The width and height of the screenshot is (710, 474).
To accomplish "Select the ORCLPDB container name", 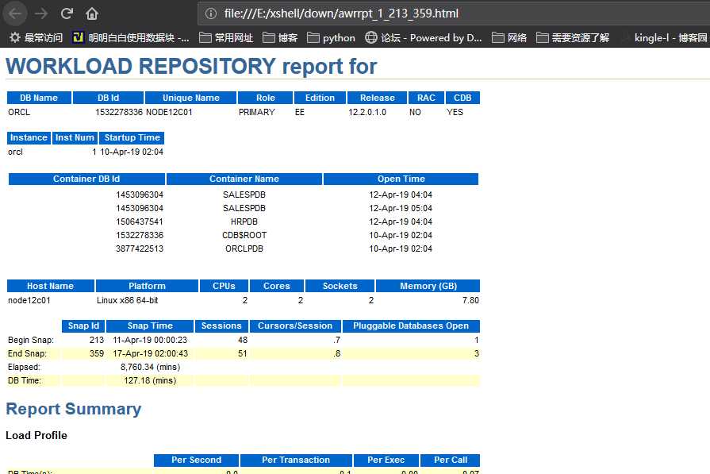I will click(244, 249).
